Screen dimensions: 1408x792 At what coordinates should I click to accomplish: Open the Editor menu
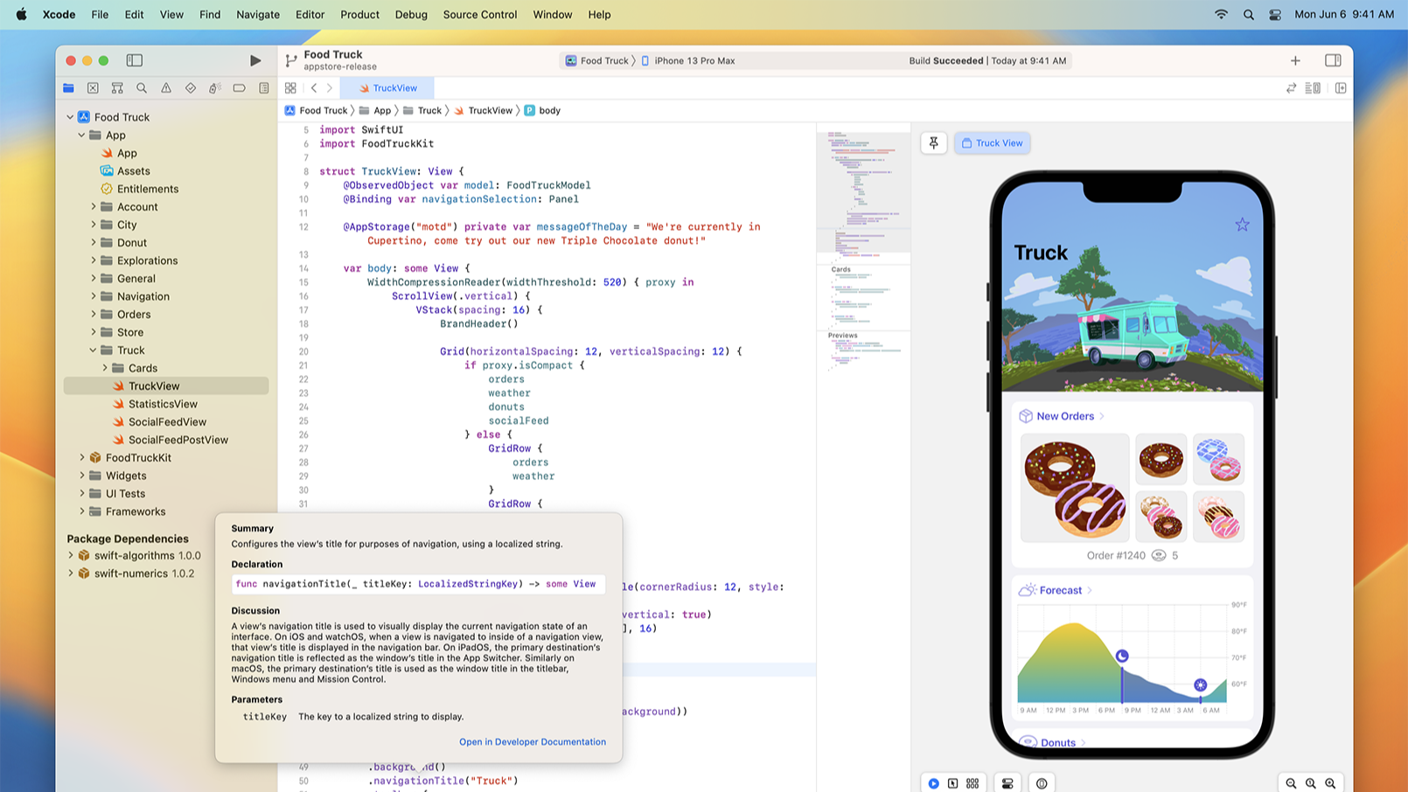coord(310,15)
